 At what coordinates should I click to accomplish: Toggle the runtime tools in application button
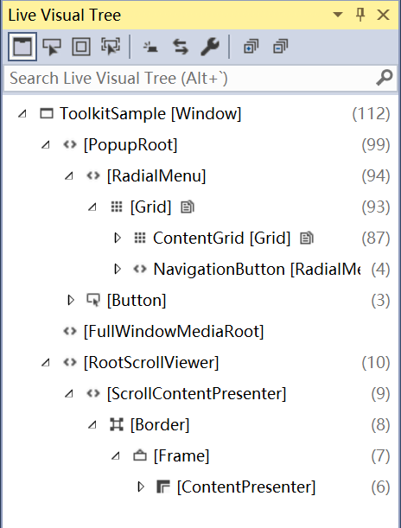click(22, 47)
